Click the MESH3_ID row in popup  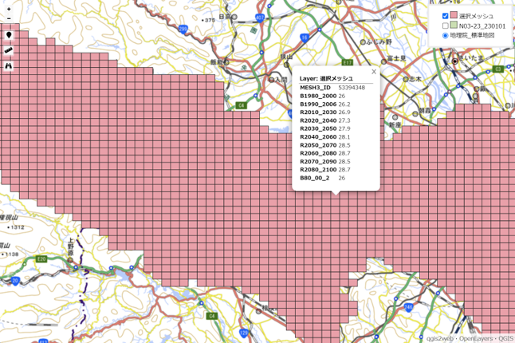pyautogui.click(x=332, y=88)
